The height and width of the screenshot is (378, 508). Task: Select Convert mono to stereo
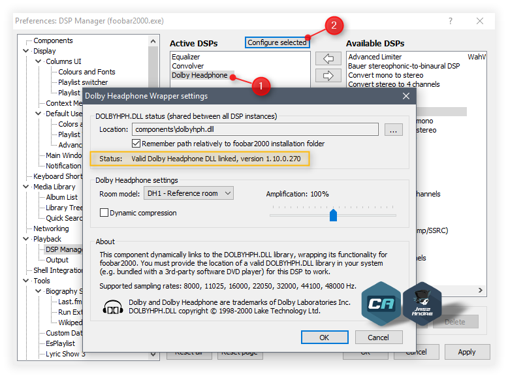[x=385, y=75]
